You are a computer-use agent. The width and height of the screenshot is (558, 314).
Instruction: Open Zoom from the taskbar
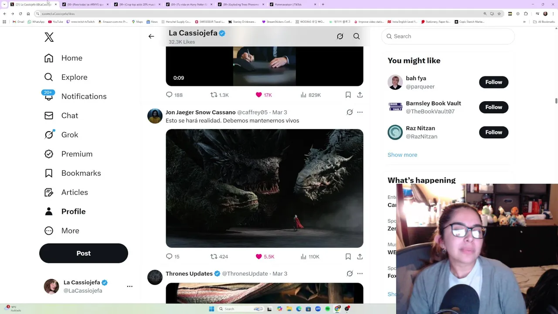318,309
